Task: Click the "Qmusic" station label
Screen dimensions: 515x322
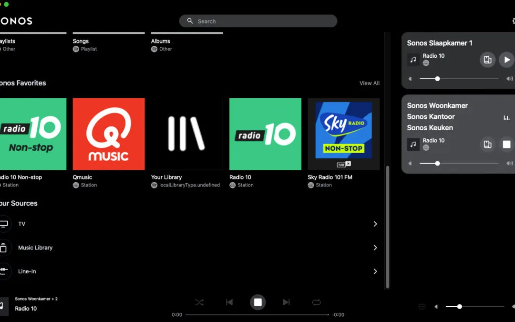Action: tap(82, 177)
